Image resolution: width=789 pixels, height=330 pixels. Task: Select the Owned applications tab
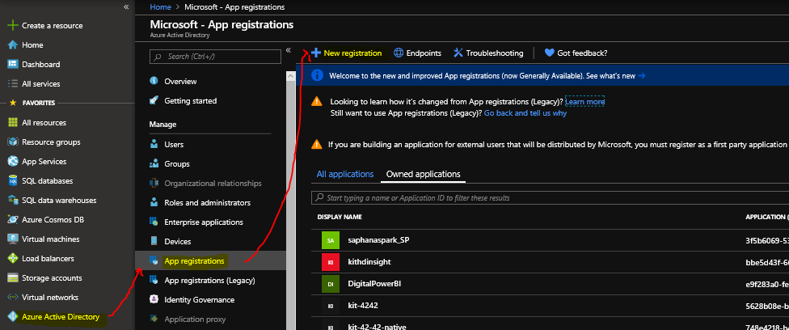click(423, 175)
